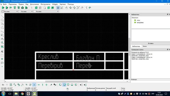Image resolution: width=170 pixels, height=96 pixels.
Task: Open a file via the folder icon
Action: (x=11, y=8)
